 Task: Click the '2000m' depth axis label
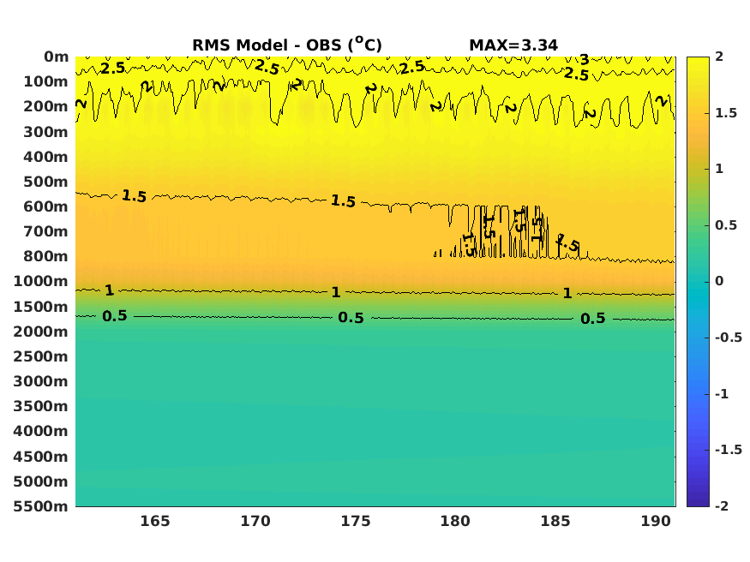(41, 332)
